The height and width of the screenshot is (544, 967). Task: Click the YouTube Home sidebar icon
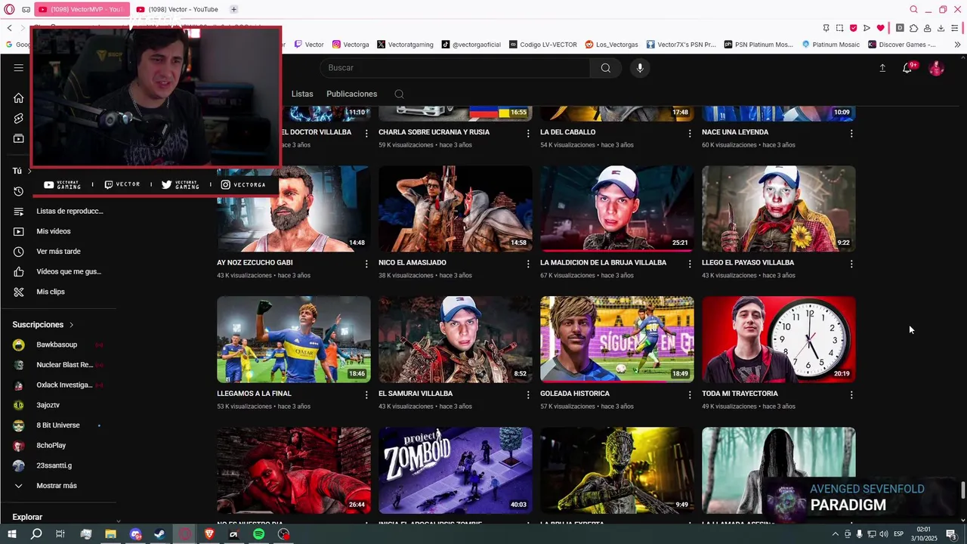[x=18, y=98]
